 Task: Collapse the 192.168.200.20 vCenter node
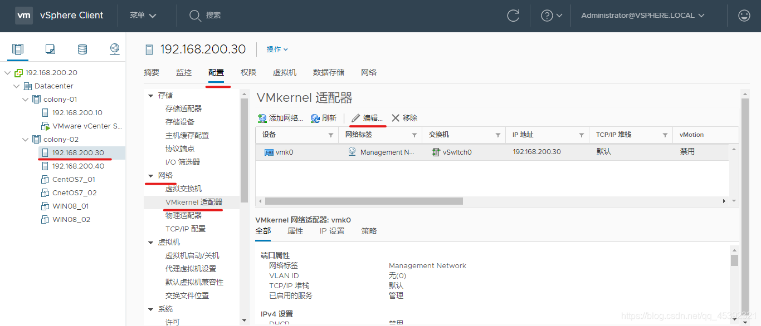click(x=7, y=73)
